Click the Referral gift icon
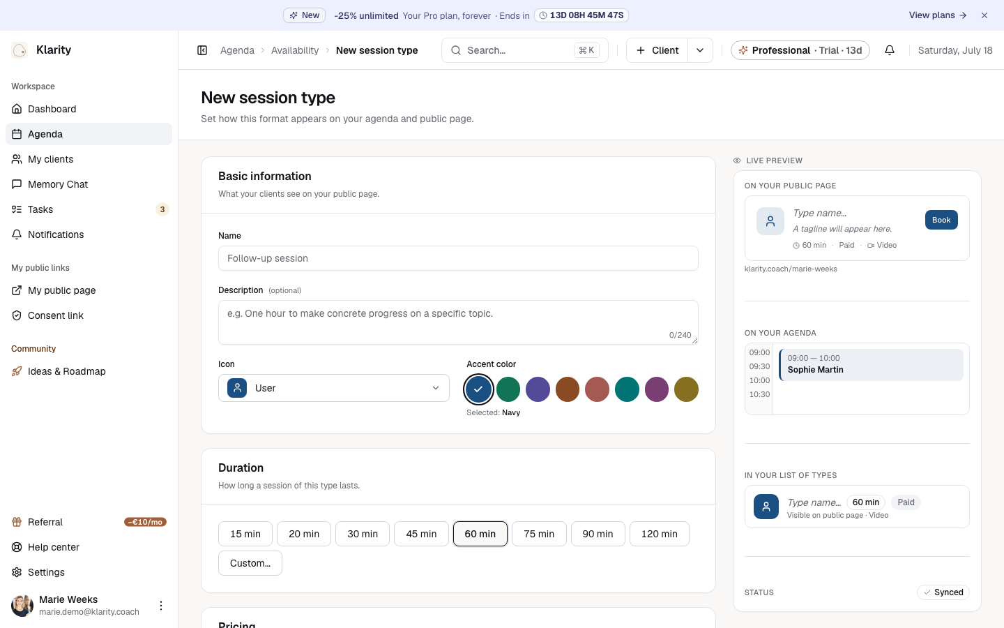The image size is (1004, 628). click(17, 522)
